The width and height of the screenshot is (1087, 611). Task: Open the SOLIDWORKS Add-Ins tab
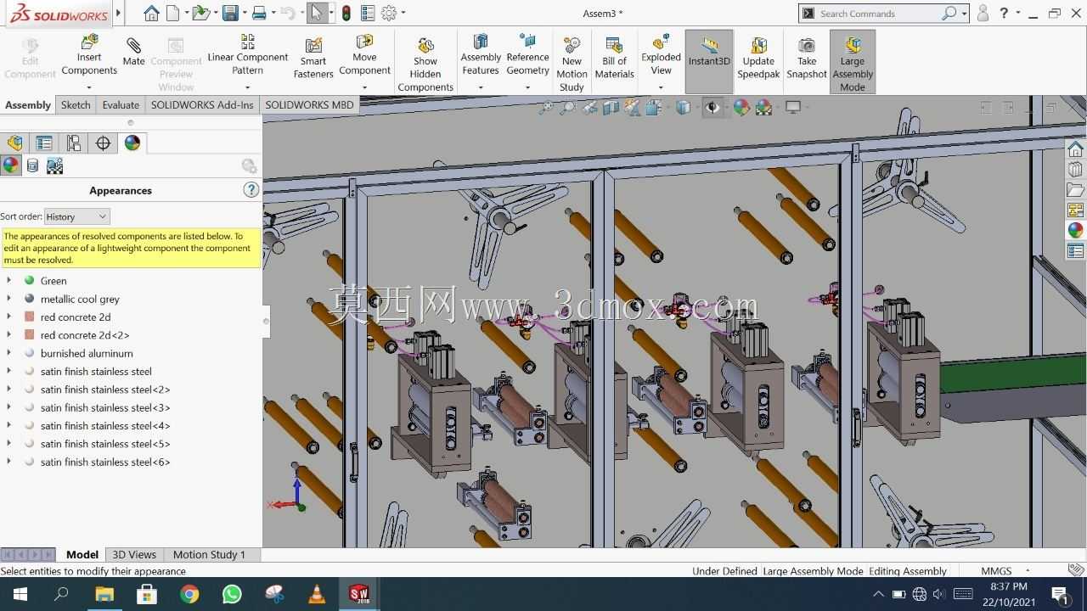pyautogui.click(x=202, y=105)
